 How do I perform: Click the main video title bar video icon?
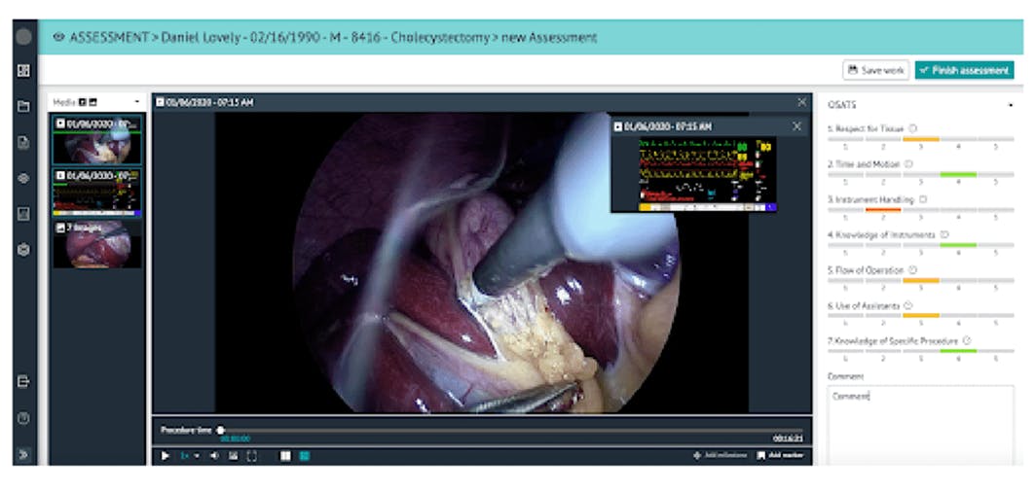tap(161, 102)
